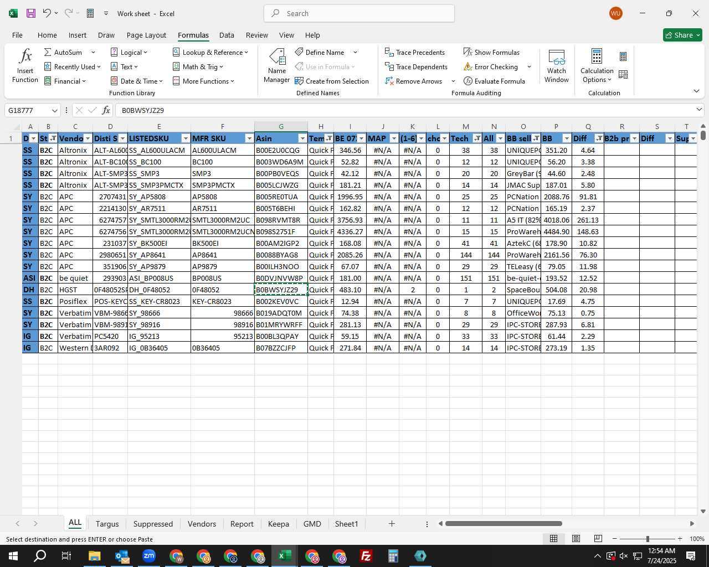Select Normal view in status bar
Image resolution: width=709 pixels, height=567 pixels.
553,539
